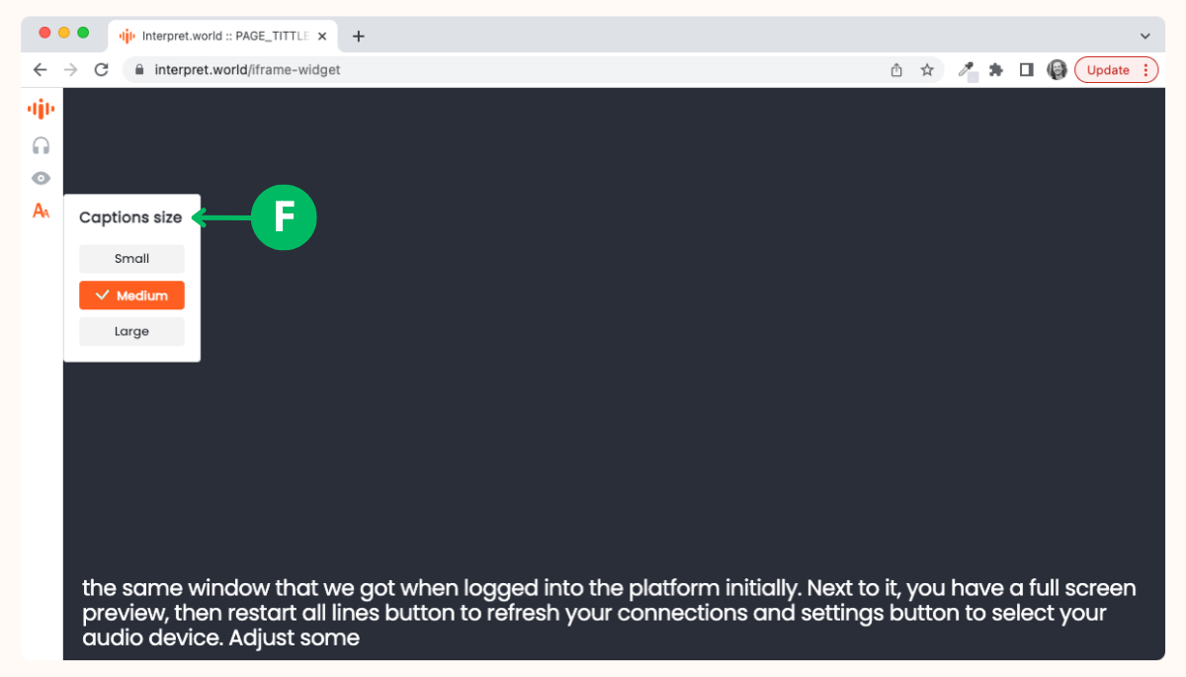Click the share icon in the address bar

pyautogui.click(x=895, y=69)
